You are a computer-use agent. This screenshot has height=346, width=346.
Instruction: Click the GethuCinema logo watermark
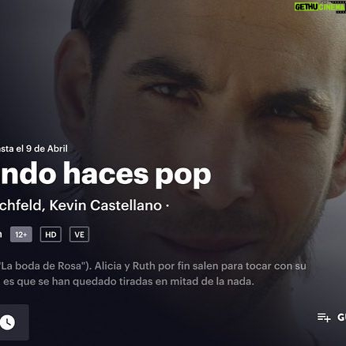tap(320, 6)
